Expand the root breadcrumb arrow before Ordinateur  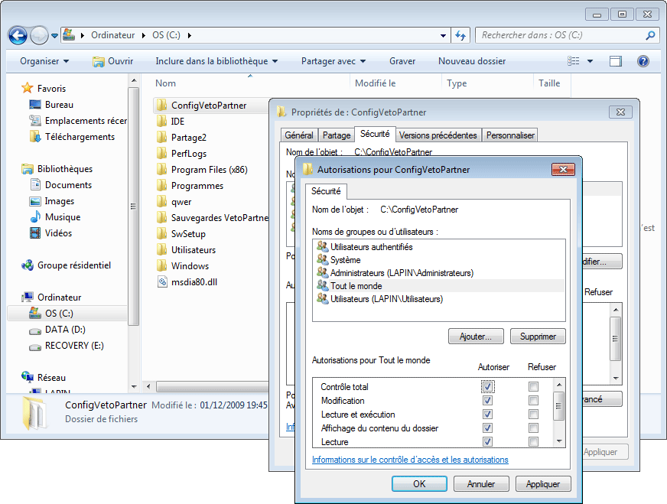tap(82, 35)
